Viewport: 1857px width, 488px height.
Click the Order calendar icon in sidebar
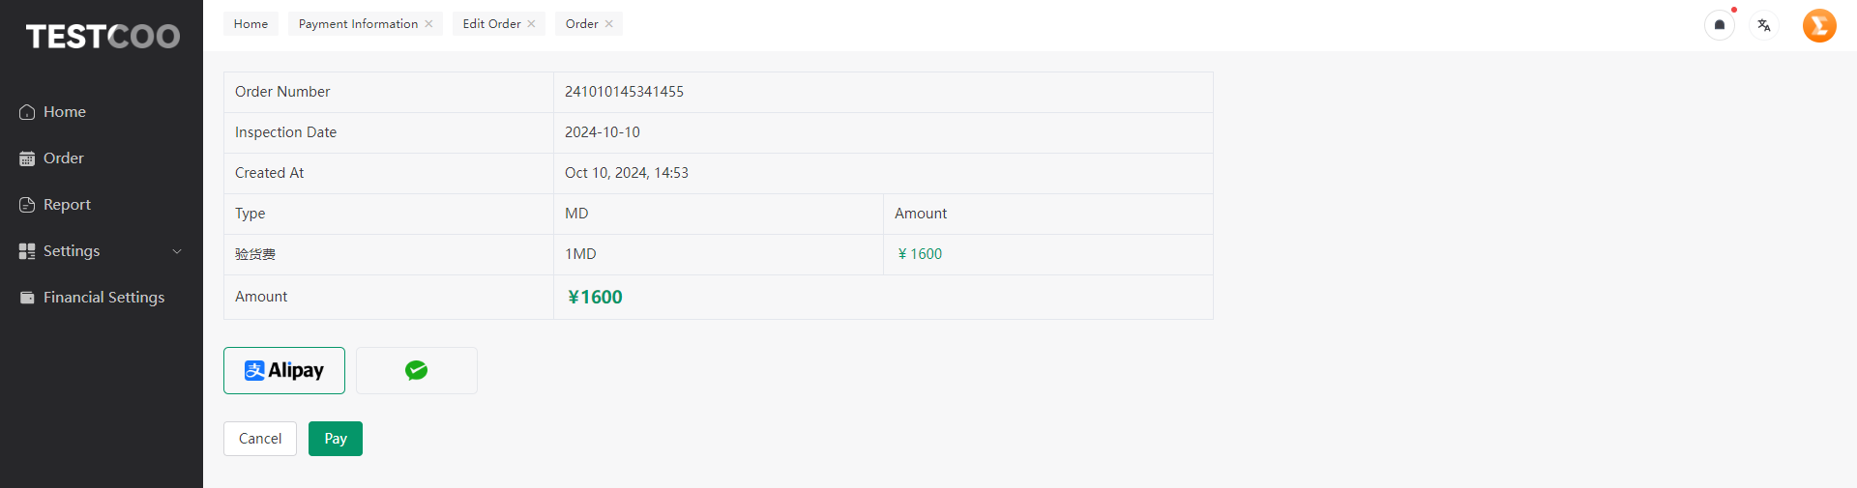point(27,158)
